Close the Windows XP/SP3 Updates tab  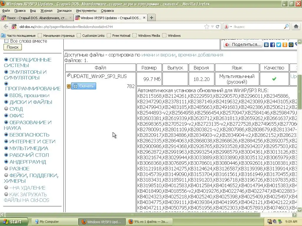tap(144, 18)
